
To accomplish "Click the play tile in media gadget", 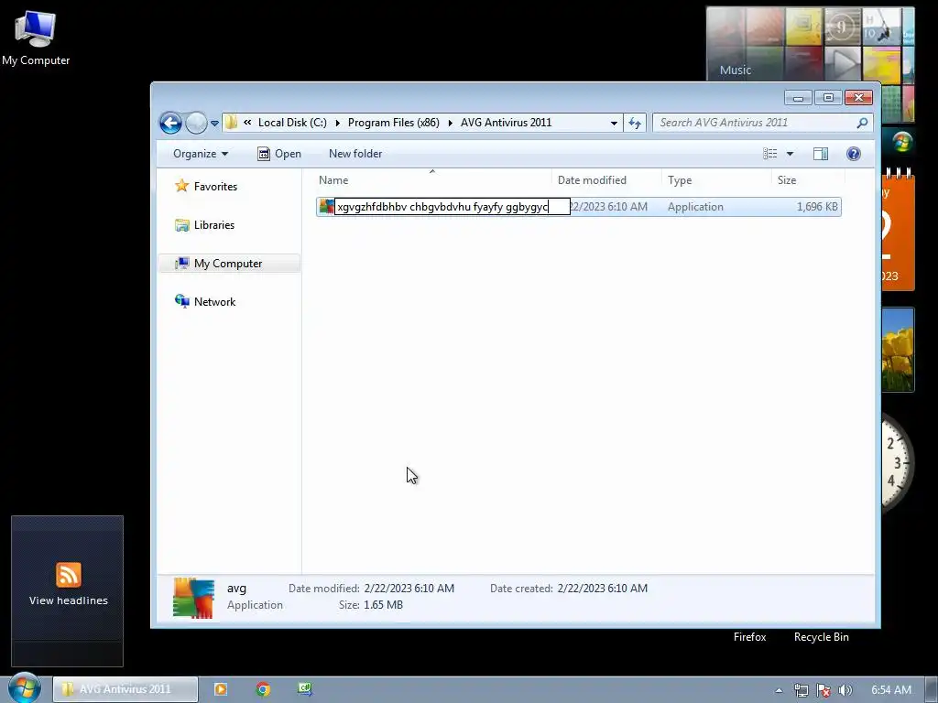I will [843, 62].
